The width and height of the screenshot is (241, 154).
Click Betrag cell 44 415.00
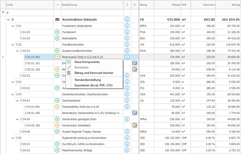click(x=228, y=38)
